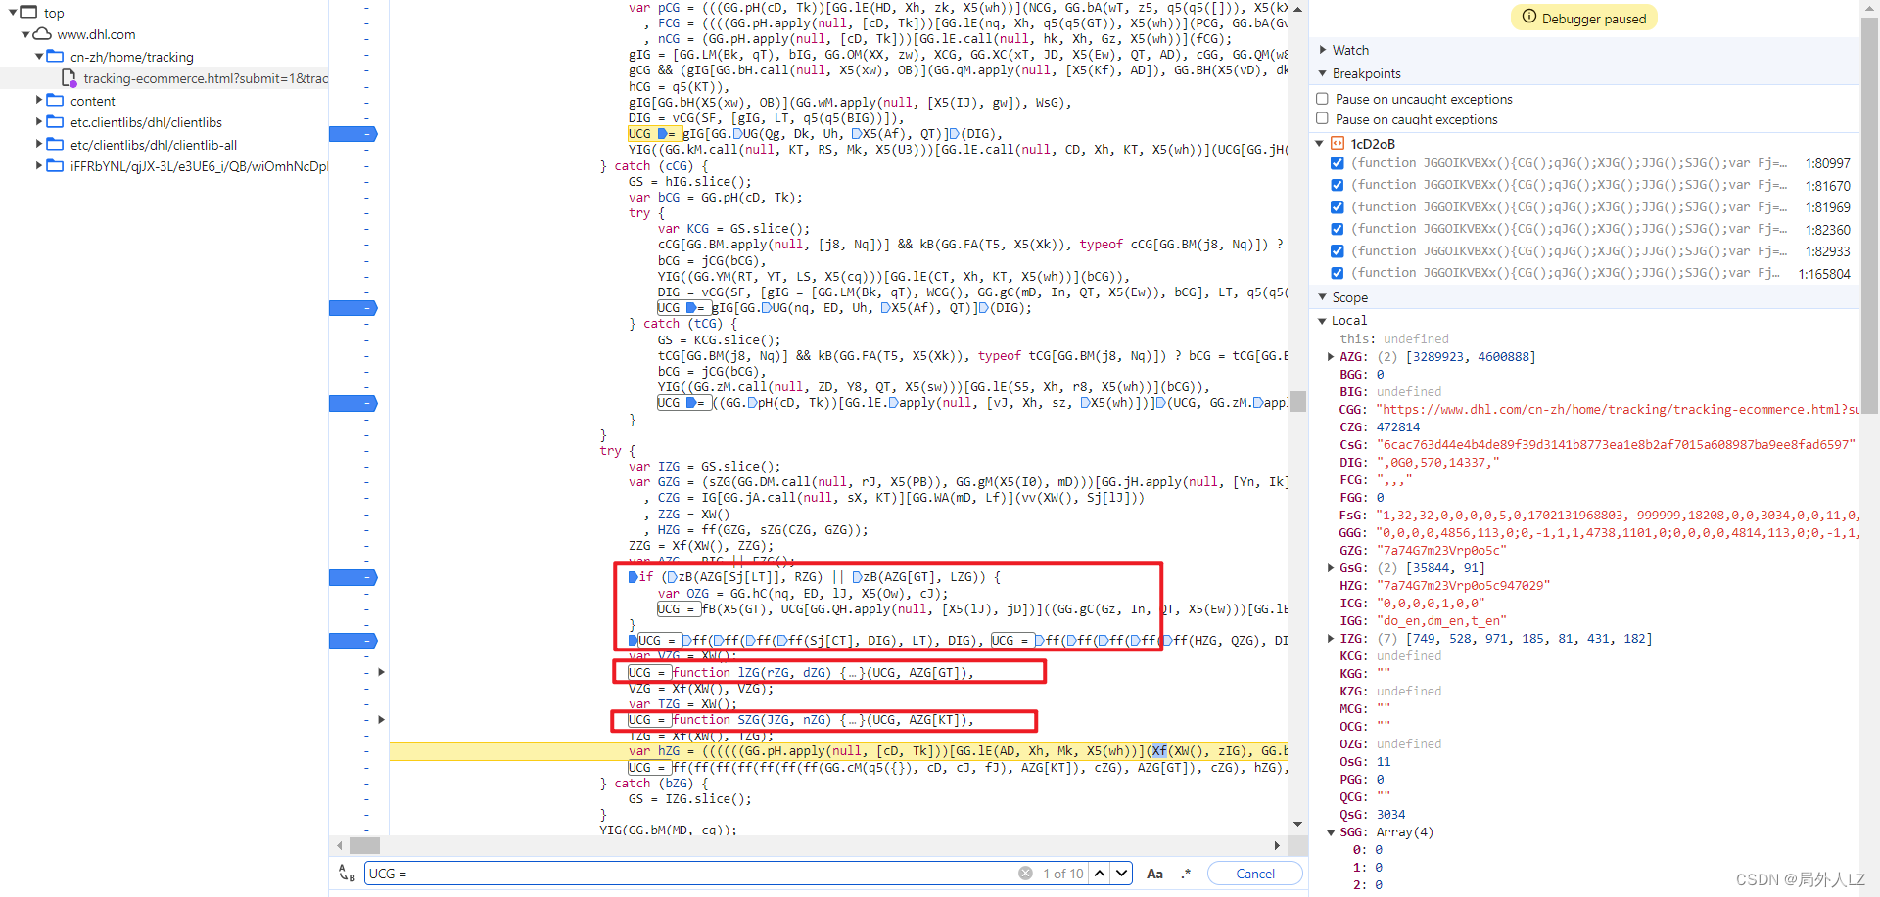Expand the AZG array variable
This screenshot has width=1880, height=897.
click(1331, 357)
